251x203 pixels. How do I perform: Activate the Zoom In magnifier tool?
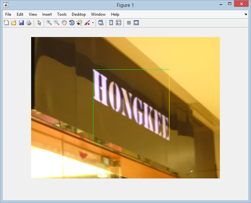[x=49, y=23]
